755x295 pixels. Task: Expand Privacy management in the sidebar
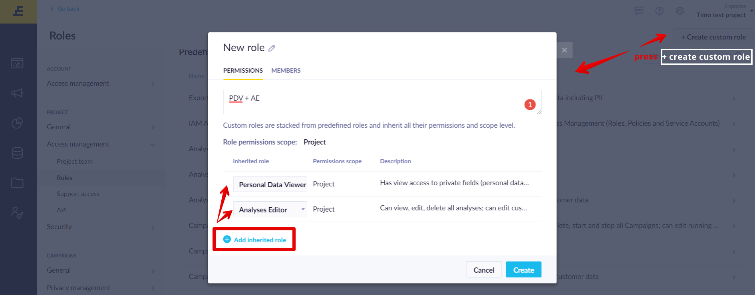101,288
